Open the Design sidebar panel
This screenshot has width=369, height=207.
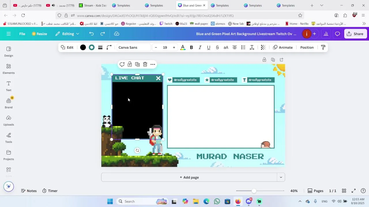[9, 52]
